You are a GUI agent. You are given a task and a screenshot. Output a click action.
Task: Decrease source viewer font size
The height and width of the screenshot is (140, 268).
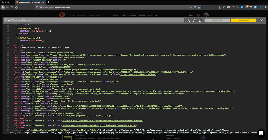[194, 20]
